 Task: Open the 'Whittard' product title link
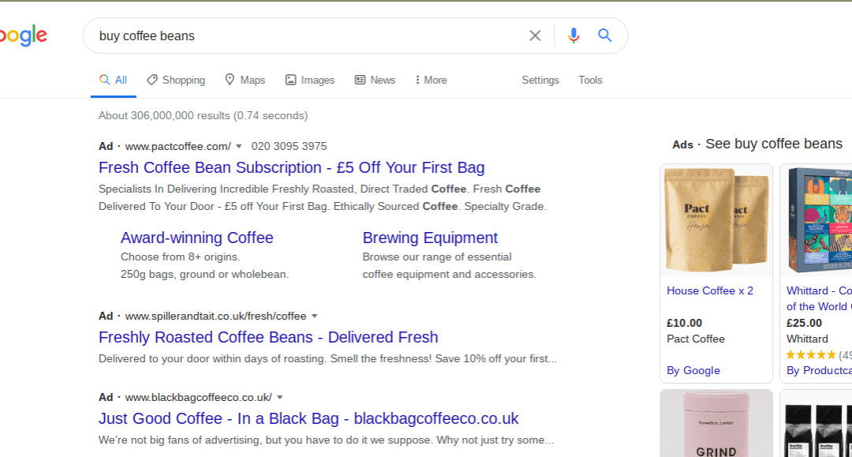tap(819, 298)
